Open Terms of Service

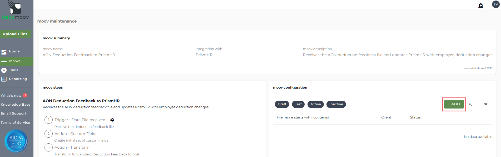tap(15, 123)
